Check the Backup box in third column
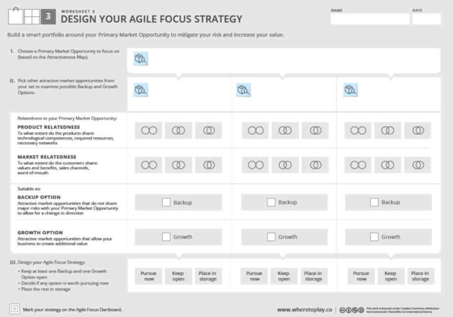This screenshot has width=453, height=317. pyautogui.click(x=374, y=202)
